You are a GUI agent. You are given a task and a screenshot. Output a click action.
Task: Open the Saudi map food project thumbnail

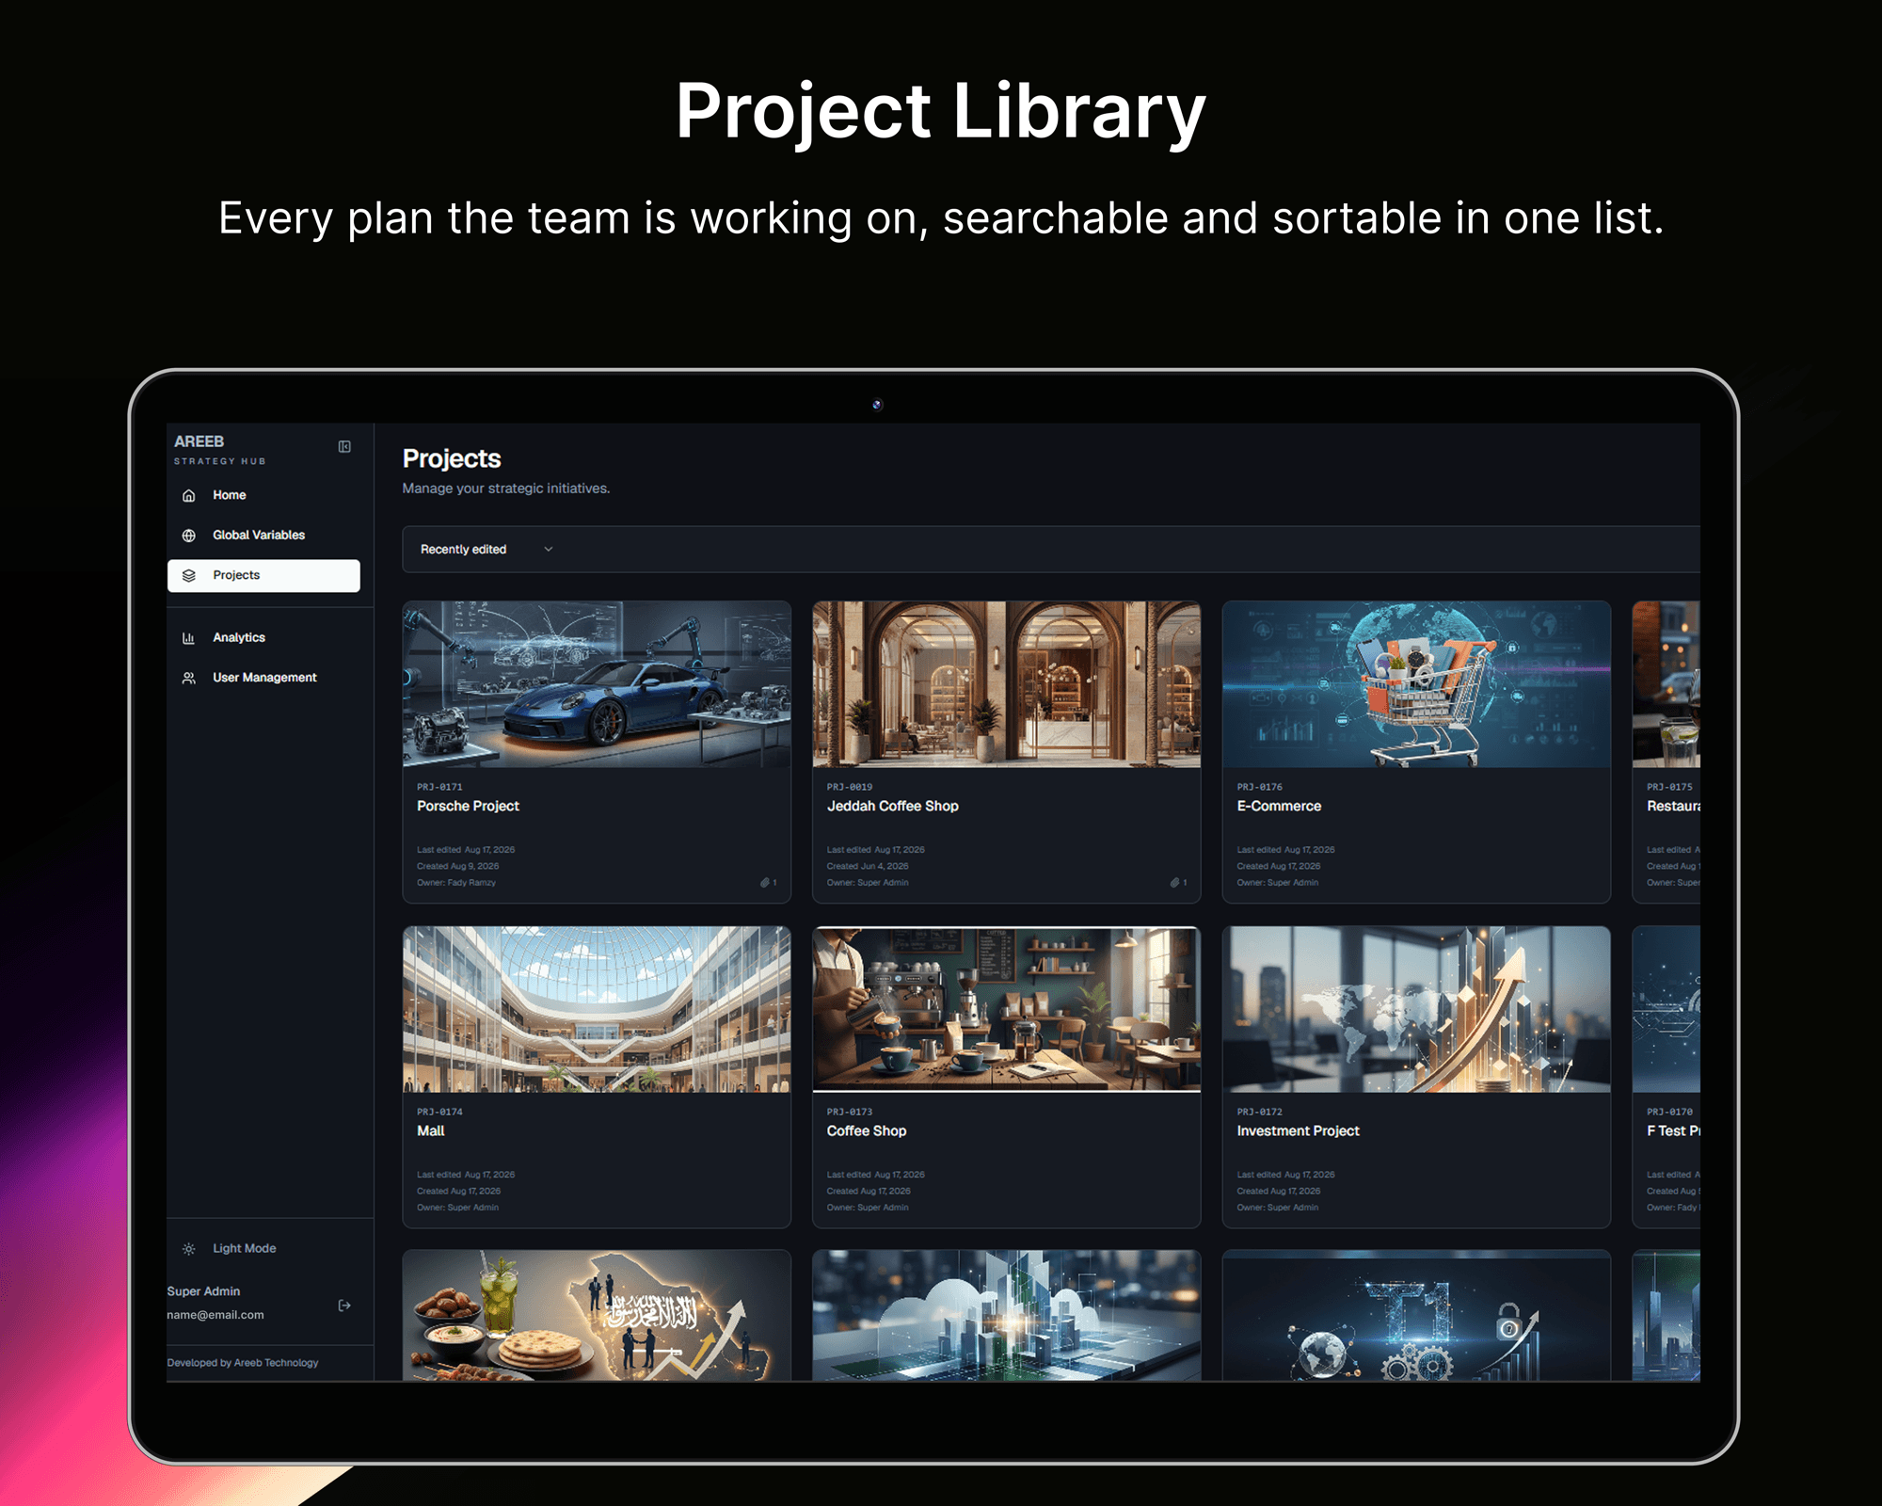tap(597, 1316)
